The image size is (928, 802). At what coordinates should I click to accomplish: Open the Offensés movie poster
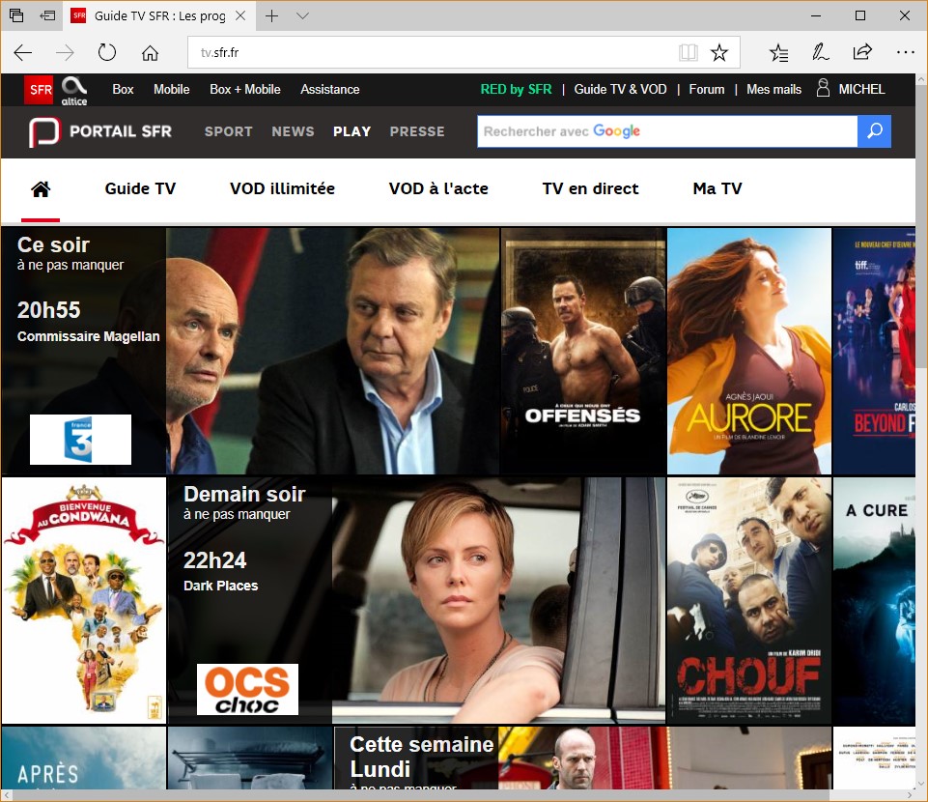click(x=583, y=352)
